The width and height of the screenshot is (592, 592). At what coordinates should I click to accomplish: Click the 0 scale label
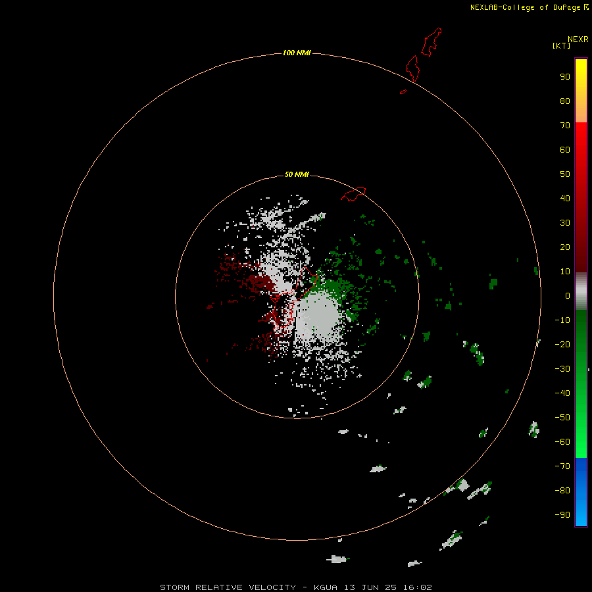[x=568, y=295]
